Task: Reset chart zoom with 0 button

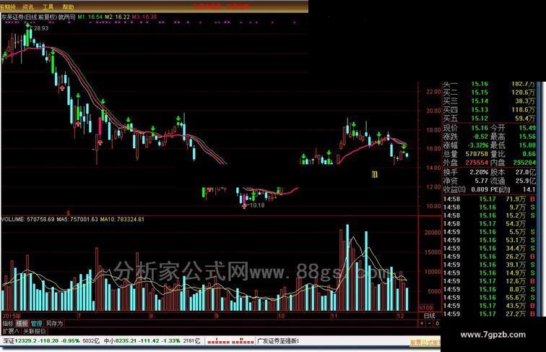Action: 438,323
